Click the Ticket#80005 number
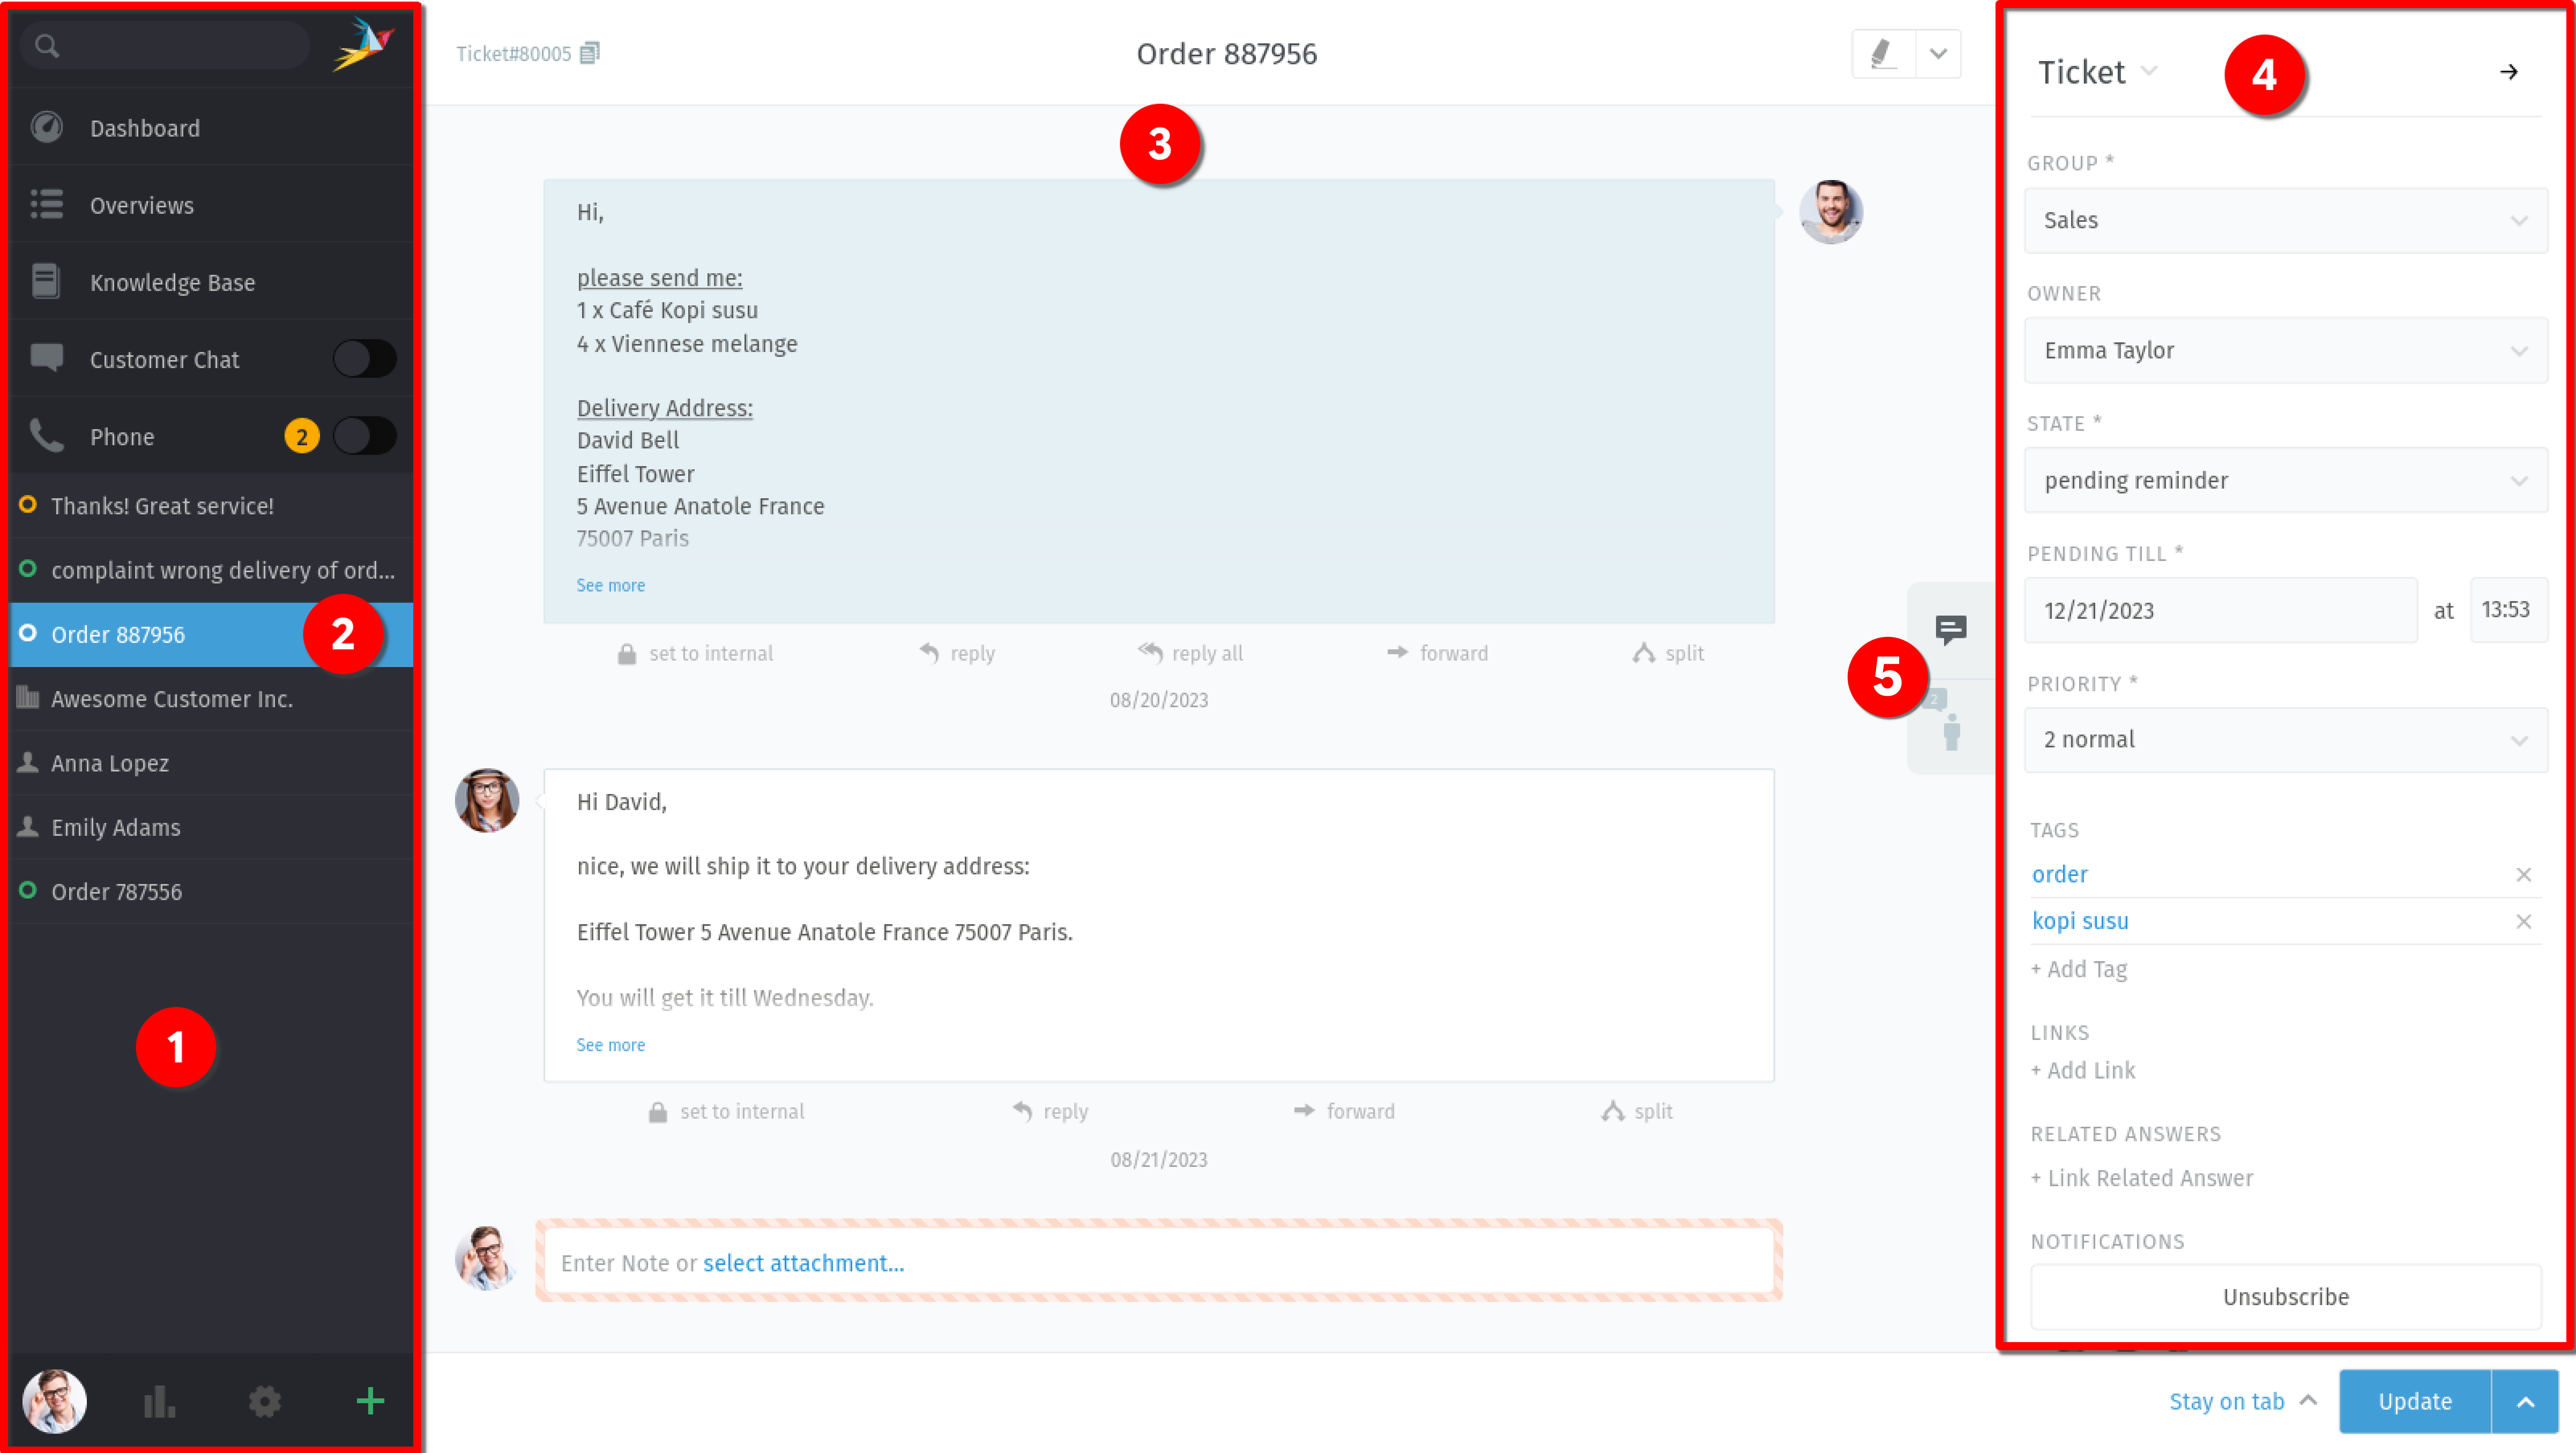The image size is (2576, 1453). coord(514,54)
